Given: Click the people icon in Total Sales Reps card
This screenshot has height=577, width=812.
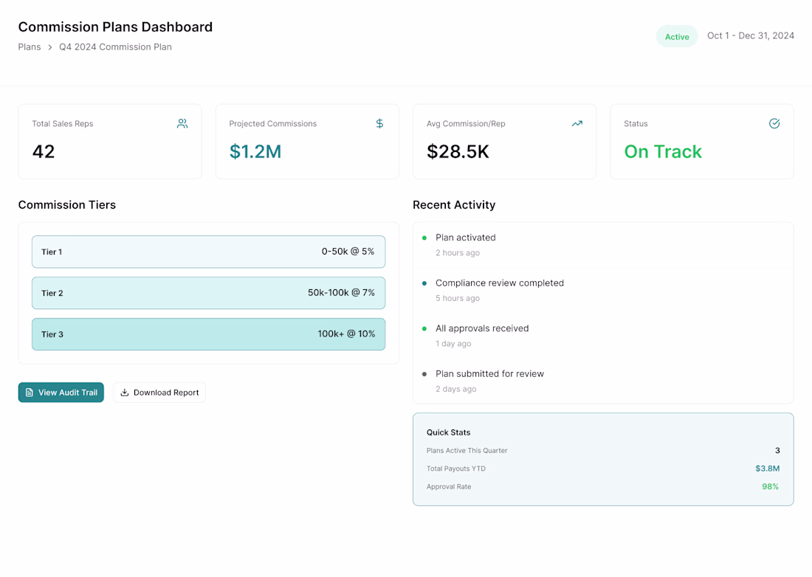Looking at the screenshot, I should click(x=182, y=124).
